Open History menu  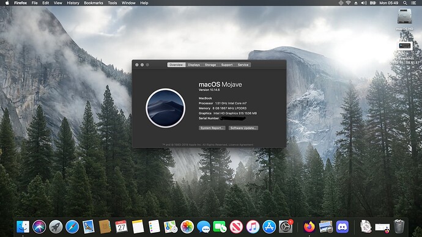point(73,3)
